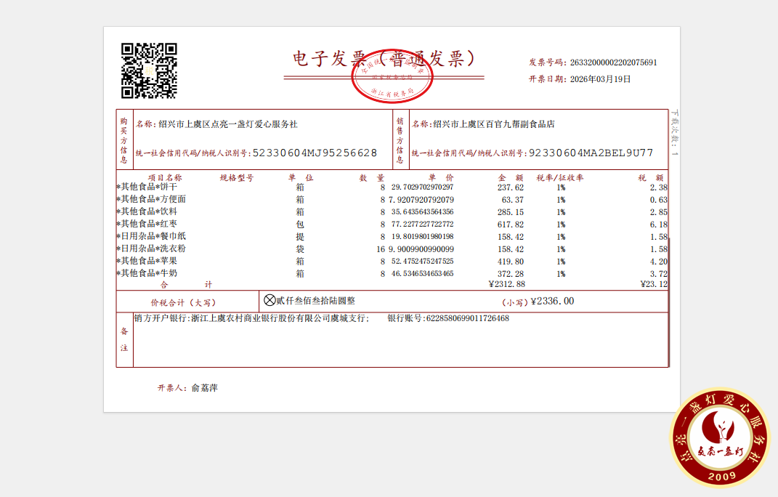Click the invoice date 2026年03月19日
The height and width of the screenshot is (497, 778).
click(x=600, y=79)
